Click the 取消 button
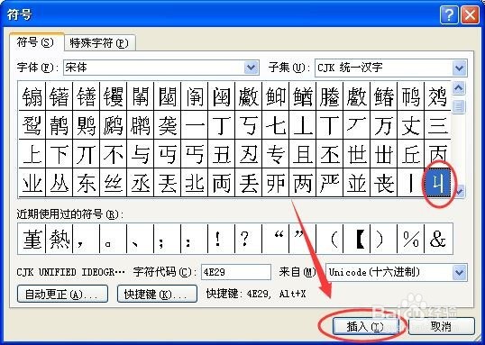Viewport: 485px width, 345px height. click(x=442, y=326)
